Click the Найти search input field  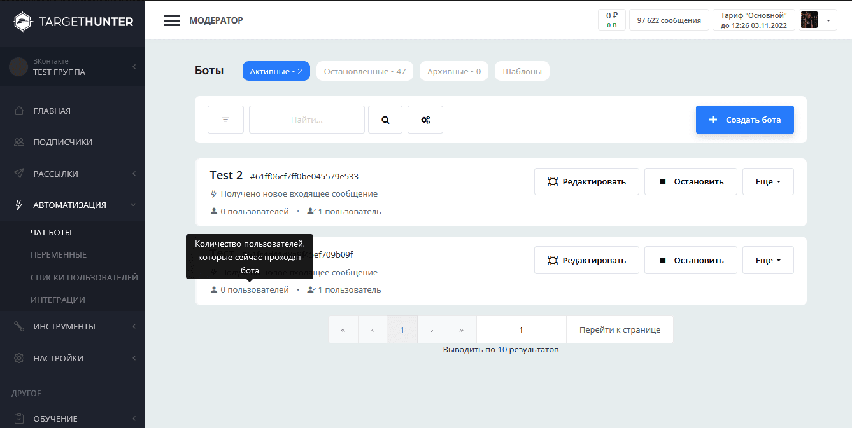click(x=306, y=120)
